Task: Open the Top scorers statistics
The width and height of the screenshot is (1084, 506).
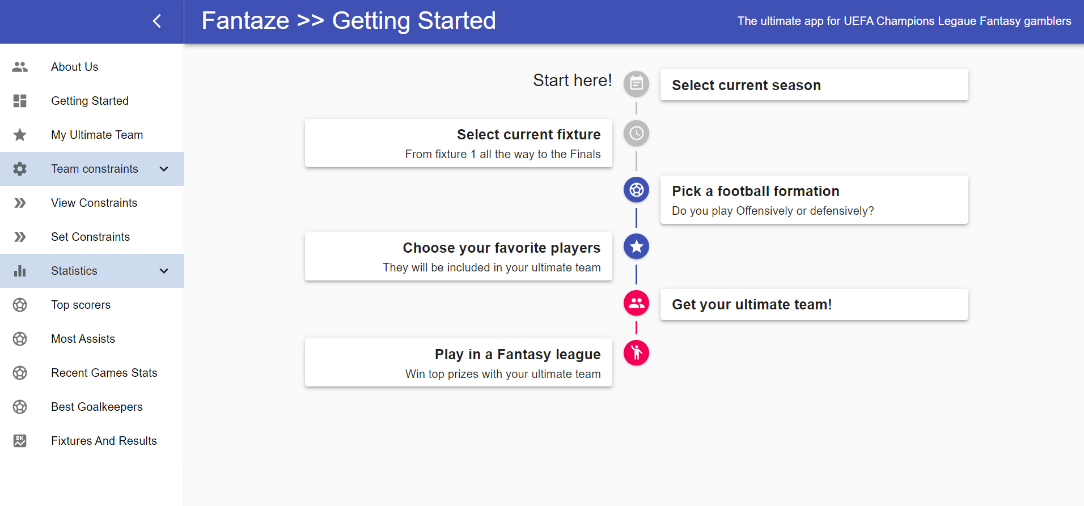Action: point(81,305)
